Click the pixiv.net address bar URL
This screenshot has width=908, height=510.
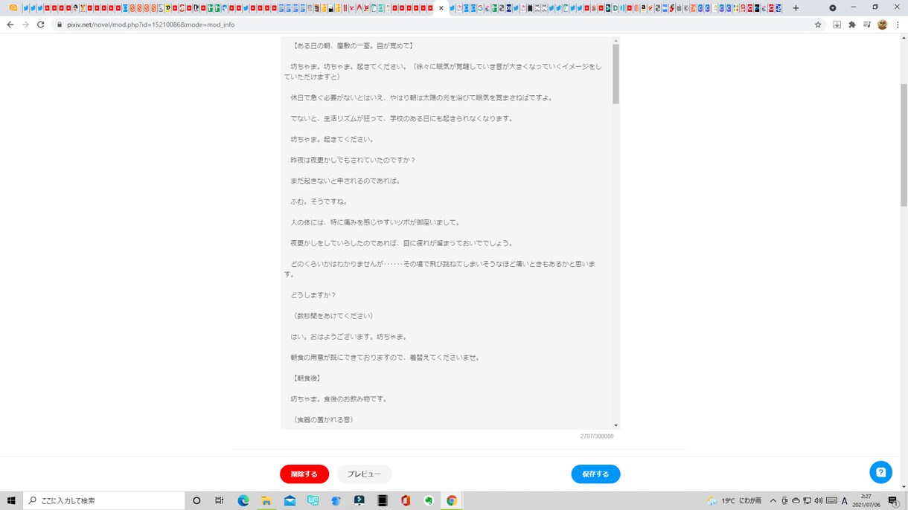click(x=150, y=25)
